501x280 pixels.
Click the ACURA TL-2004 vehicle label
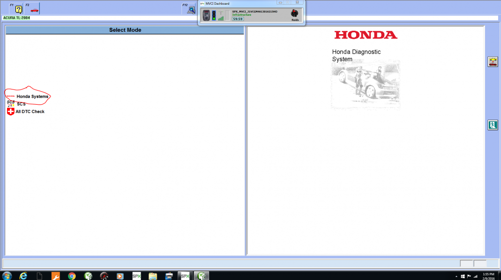tap(16, 18)
